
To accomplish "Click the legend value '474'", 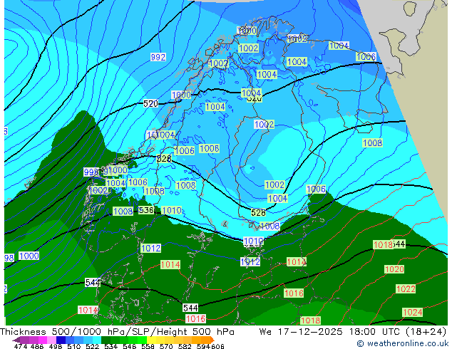I will 21,346.
